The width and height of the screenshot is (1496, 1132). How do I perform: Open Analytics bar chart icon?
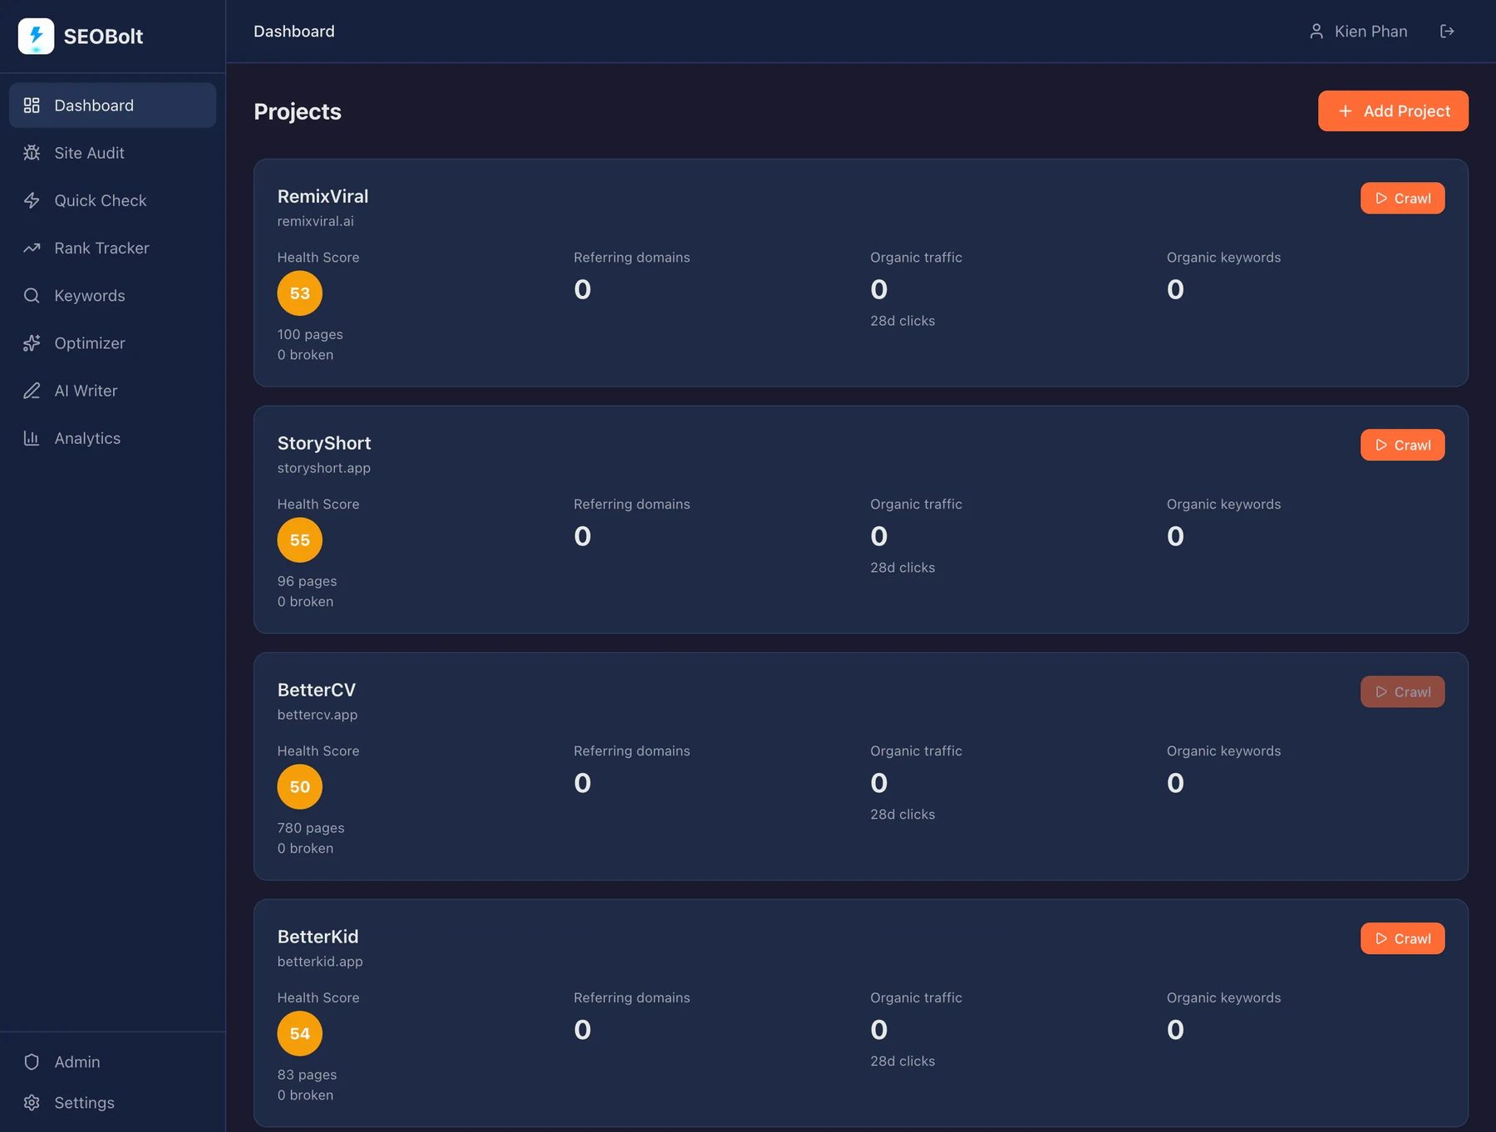pos(32,438)
